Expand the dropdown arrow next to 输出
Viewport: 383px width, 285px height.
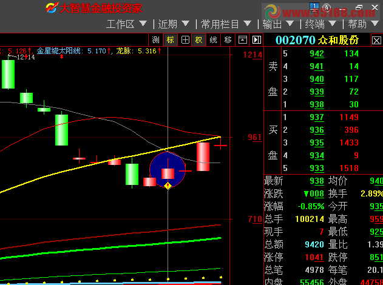click(x=290, y=24)
